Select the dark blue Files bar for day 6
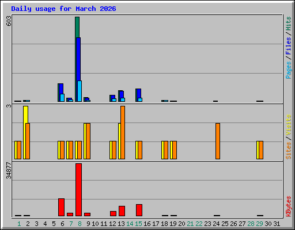 (61, 89)
